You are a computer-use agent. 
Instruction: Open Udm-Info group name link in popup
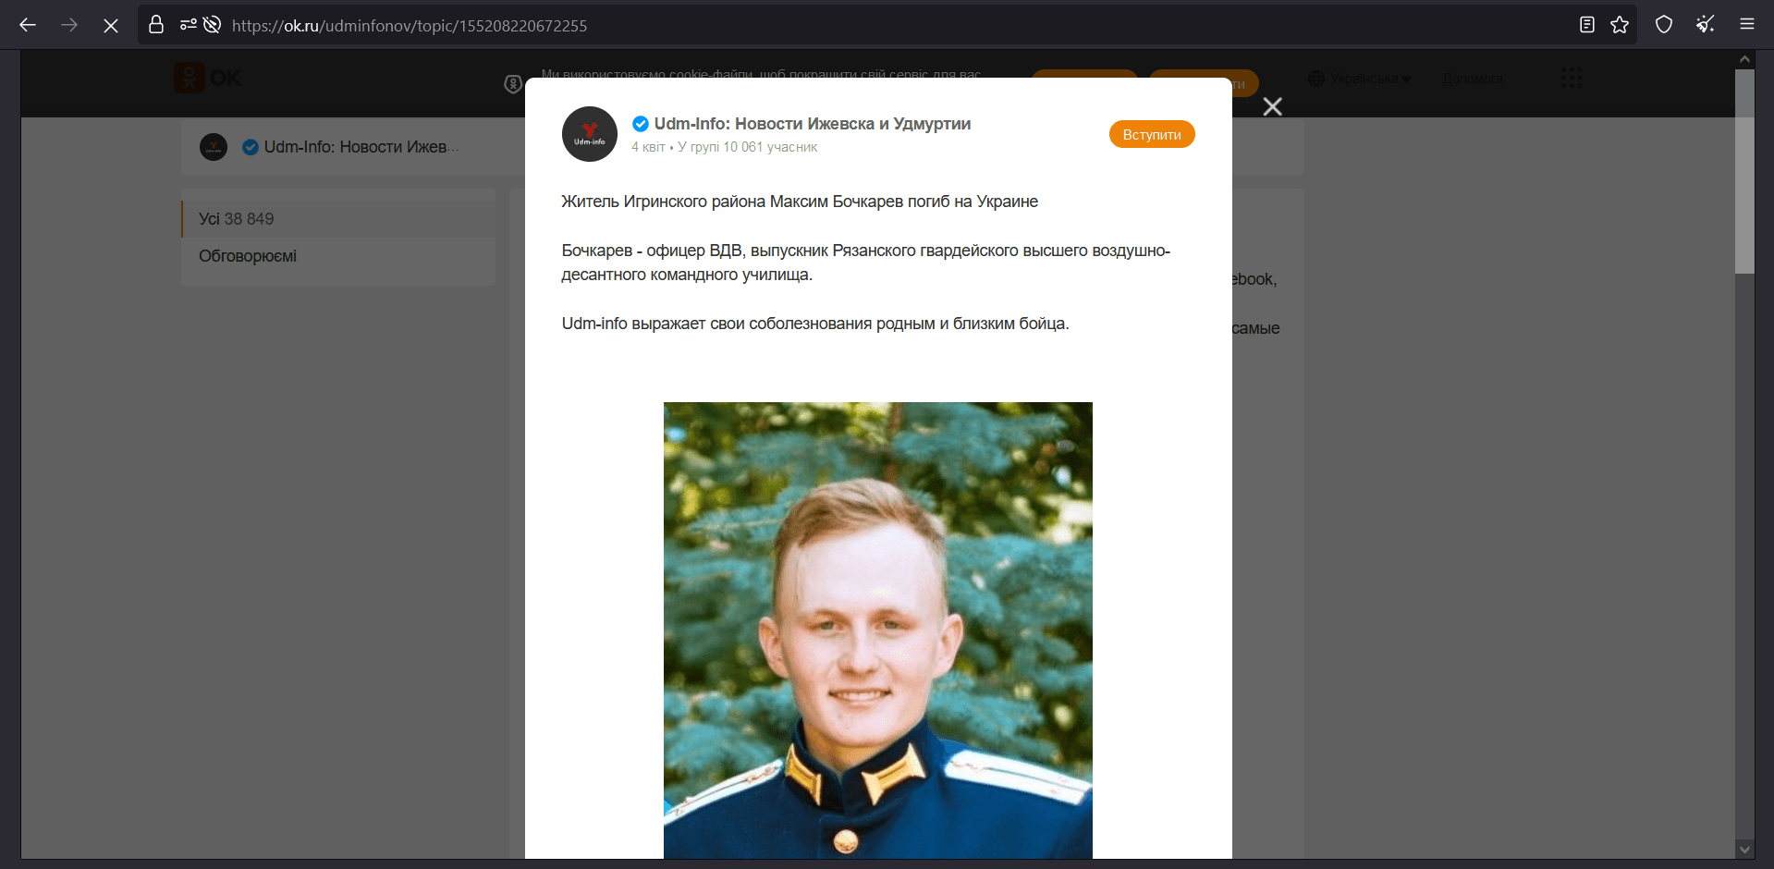tap(813, 124)
